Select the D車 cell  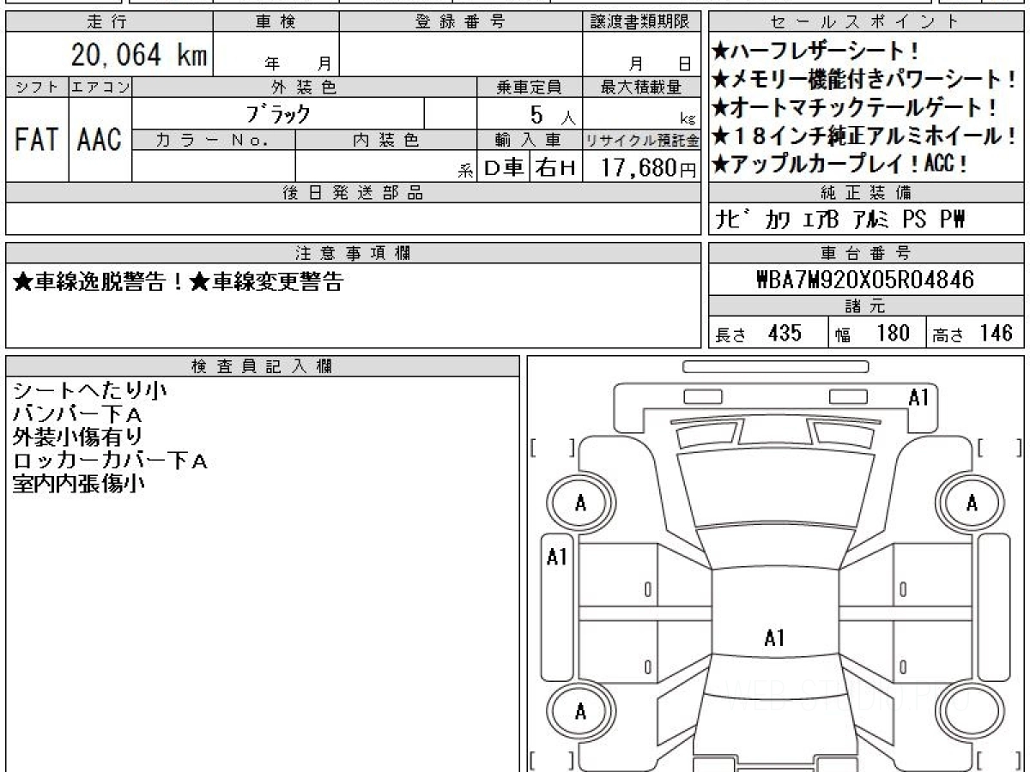pyautogui.click(x=505, y=166)
